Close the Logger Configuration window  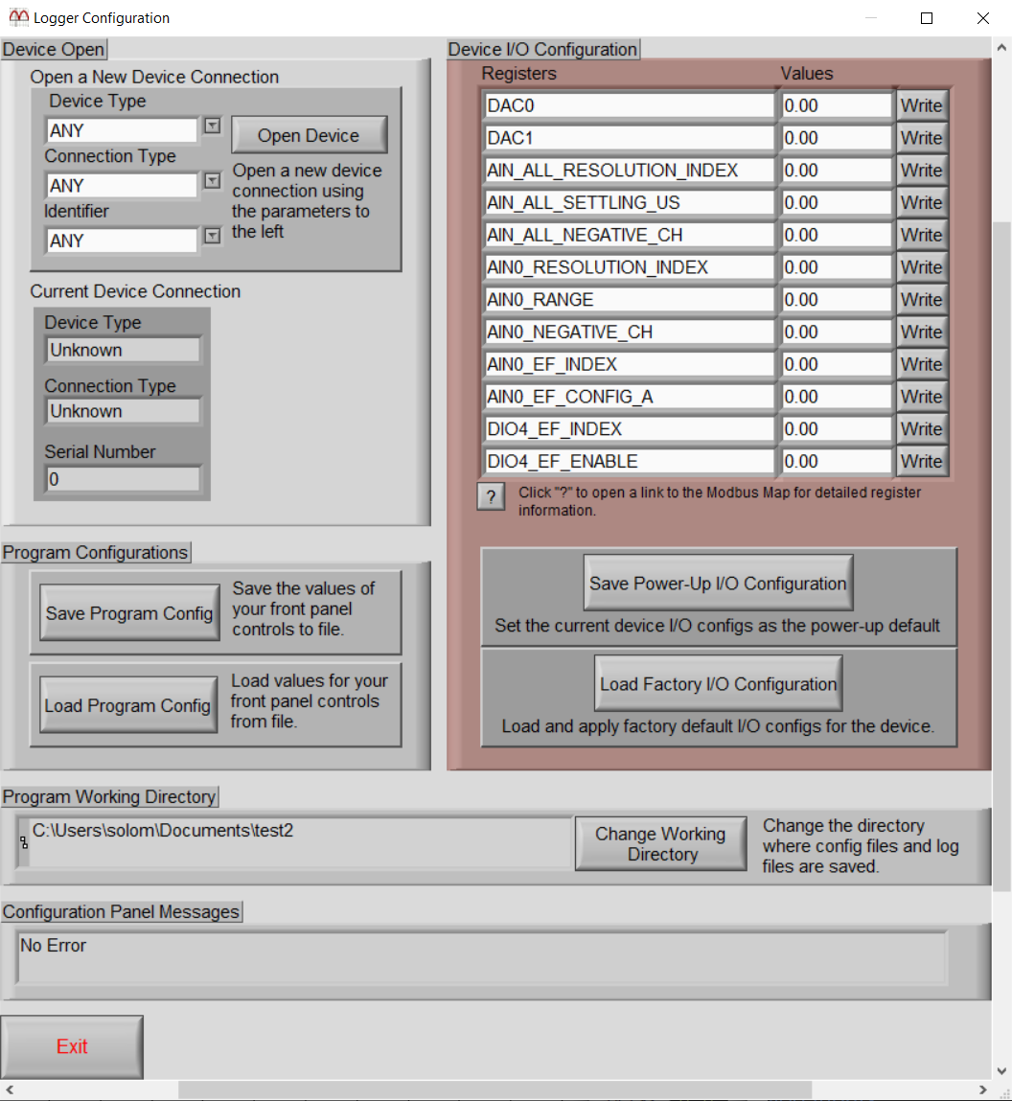click(983, 18)
